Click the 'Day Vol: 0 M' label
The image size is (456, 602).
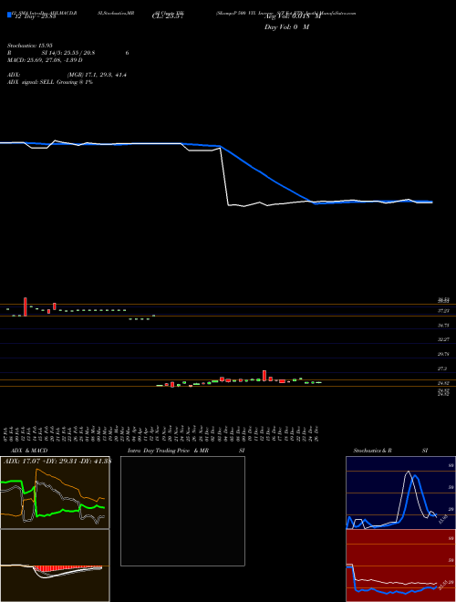pyautogui.click(x=286, y=27)
